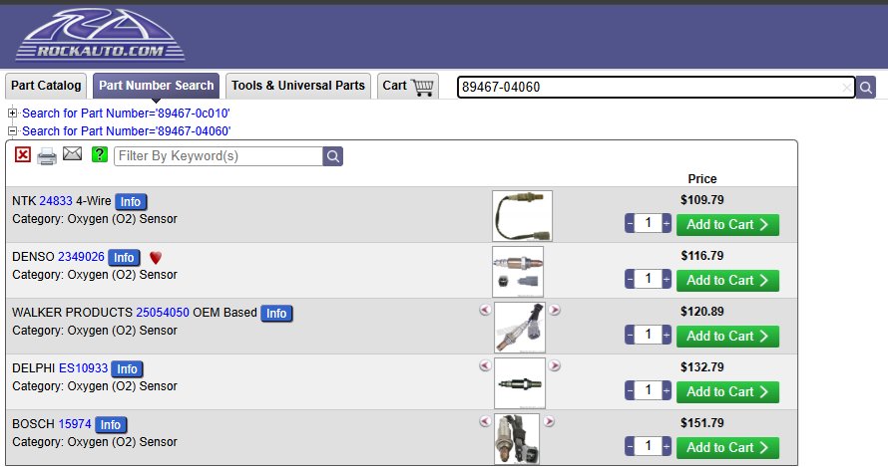Image resolution: width=888 pixels, height=467 pixels.
Task: Show next image for DELPHI ES10933
Action: pos(555,365)
